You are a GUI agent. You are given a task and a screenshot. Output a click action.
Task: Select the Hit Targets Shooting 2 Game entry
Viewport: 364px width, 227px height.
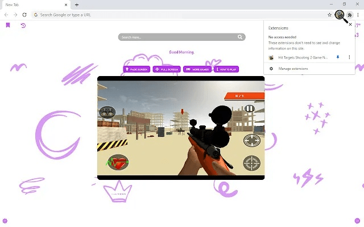(301, 57)
